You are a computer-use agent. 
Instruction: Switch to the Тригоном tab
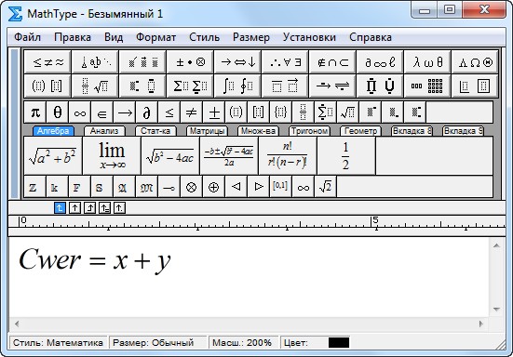pyautogui.click(x=309, y=131)
